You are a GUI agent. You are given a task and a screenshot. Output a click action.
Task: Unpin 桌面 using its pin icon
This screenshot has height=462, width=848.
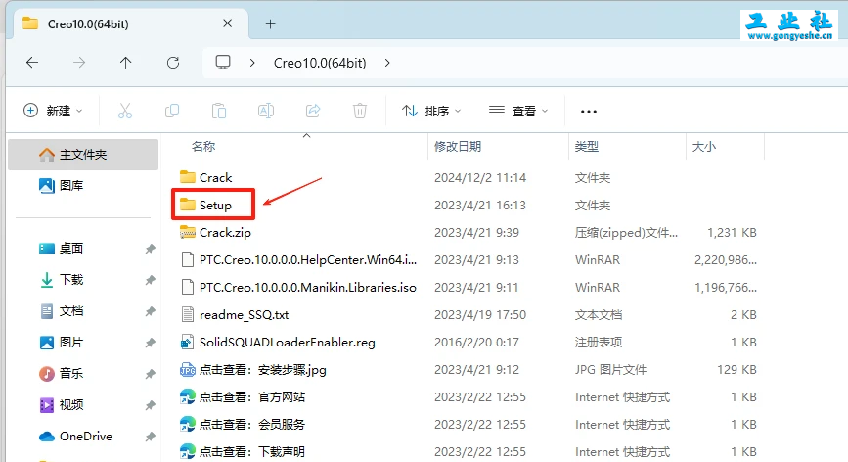point(150,249)
